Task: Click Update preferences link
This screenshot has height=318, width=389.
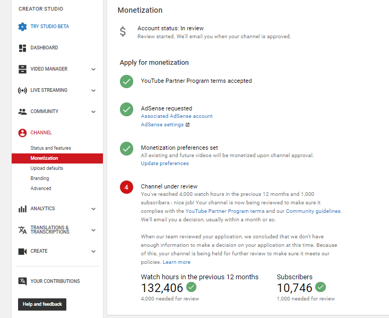Action: click(165, 164)
